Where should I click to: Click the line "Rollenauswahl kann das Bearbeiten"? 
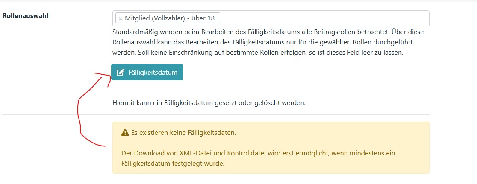click(262, 42)
